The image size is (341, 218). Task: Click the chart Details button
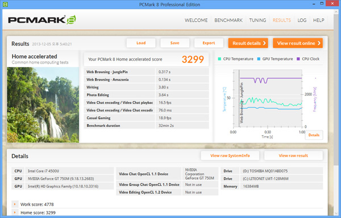coord(314,135)
